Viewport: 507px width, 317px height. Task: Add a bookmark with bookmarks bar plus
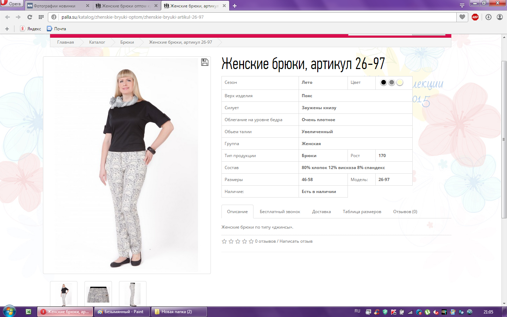click(x=7, y=29)
